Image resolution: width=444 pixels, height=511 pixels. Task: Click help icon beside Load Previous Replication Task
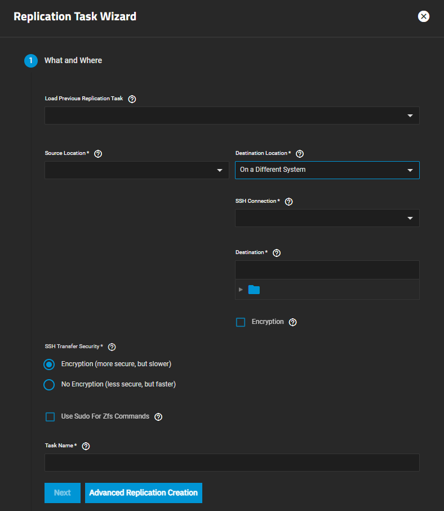click(132, 99)
